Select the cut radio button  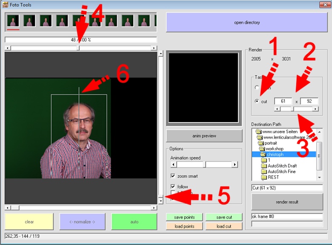click(x=257, y=101)
